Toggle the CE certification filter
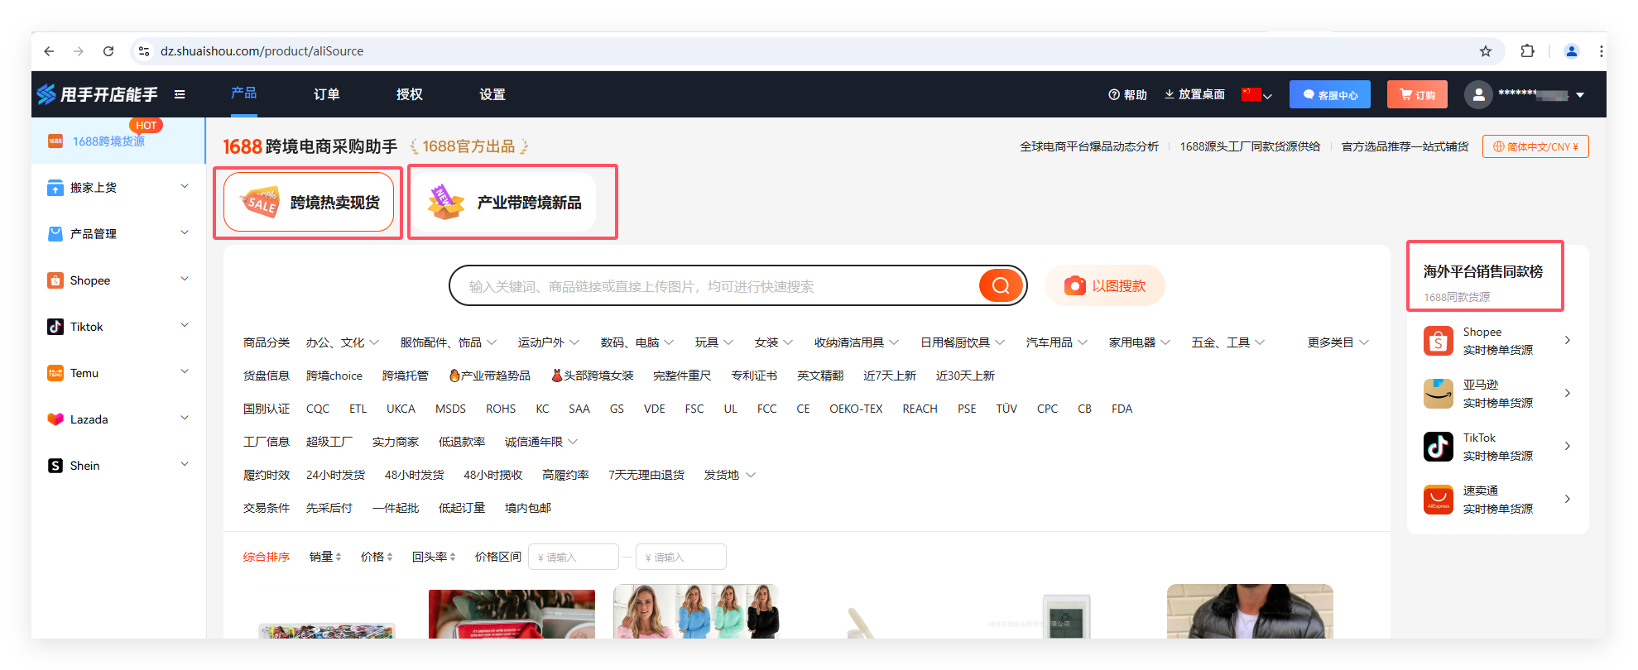 (803, 409)
